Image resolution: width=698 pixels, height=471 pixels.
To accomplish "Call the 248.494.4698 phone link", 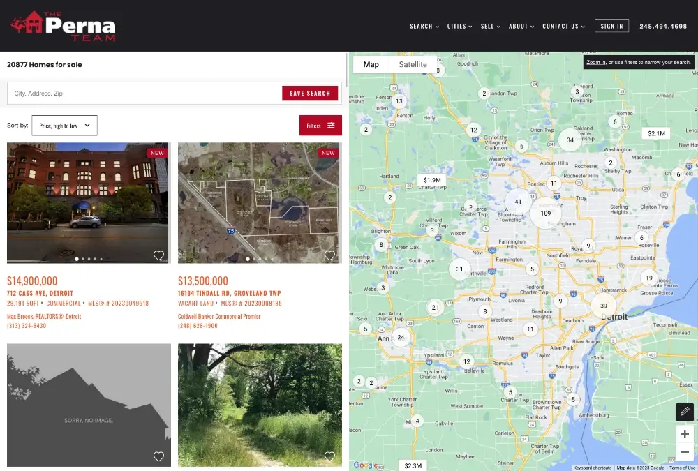I will pyautogui.click(x=663, y=27).
